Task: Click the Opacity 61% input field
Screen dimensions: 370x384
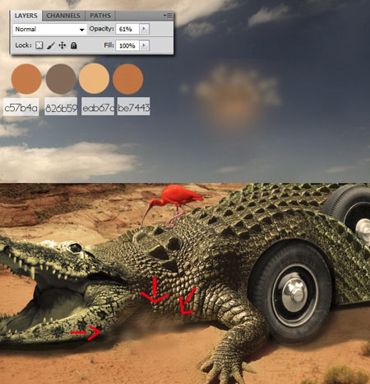Action: (x=127, y=29)
